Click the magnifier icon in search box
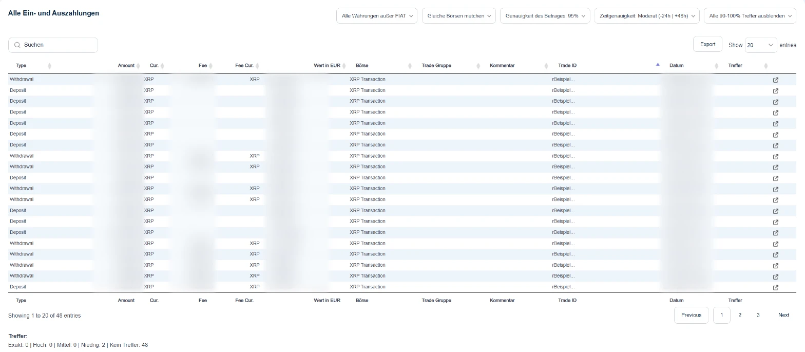The width and height of the screenshot is (805, 352). coord(17,45)
